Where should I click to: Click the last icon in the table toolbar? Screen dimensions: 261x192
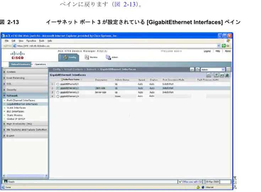(227, 75)
